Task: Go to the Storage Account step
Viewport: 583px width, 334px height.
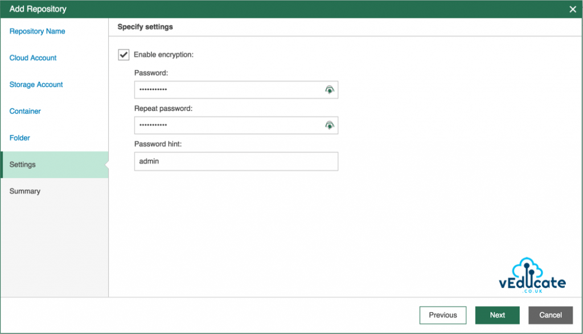Action: tap(36, 84)
